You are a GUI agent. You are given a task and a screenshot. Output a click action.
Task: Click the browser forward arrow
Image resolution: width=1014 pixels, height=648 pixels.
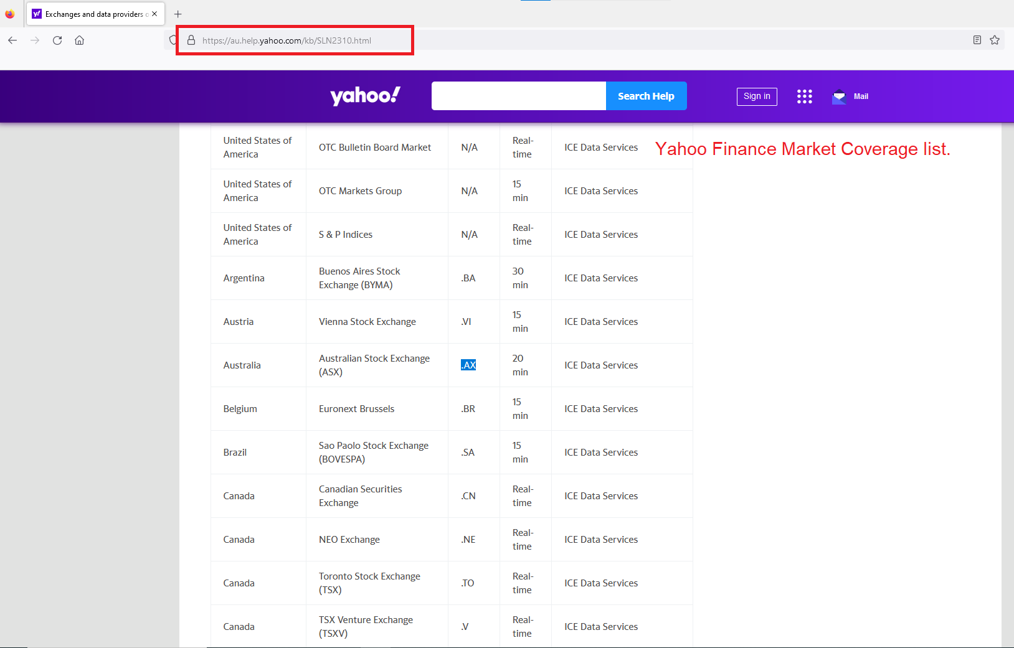coord(35,40)
